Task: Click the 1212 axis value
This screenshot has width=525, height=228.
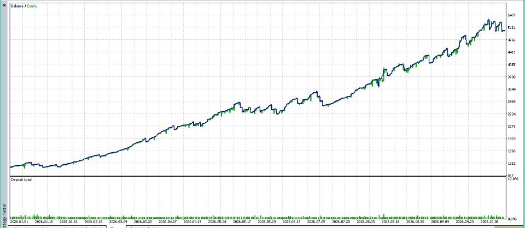Action: click(512, 164)
